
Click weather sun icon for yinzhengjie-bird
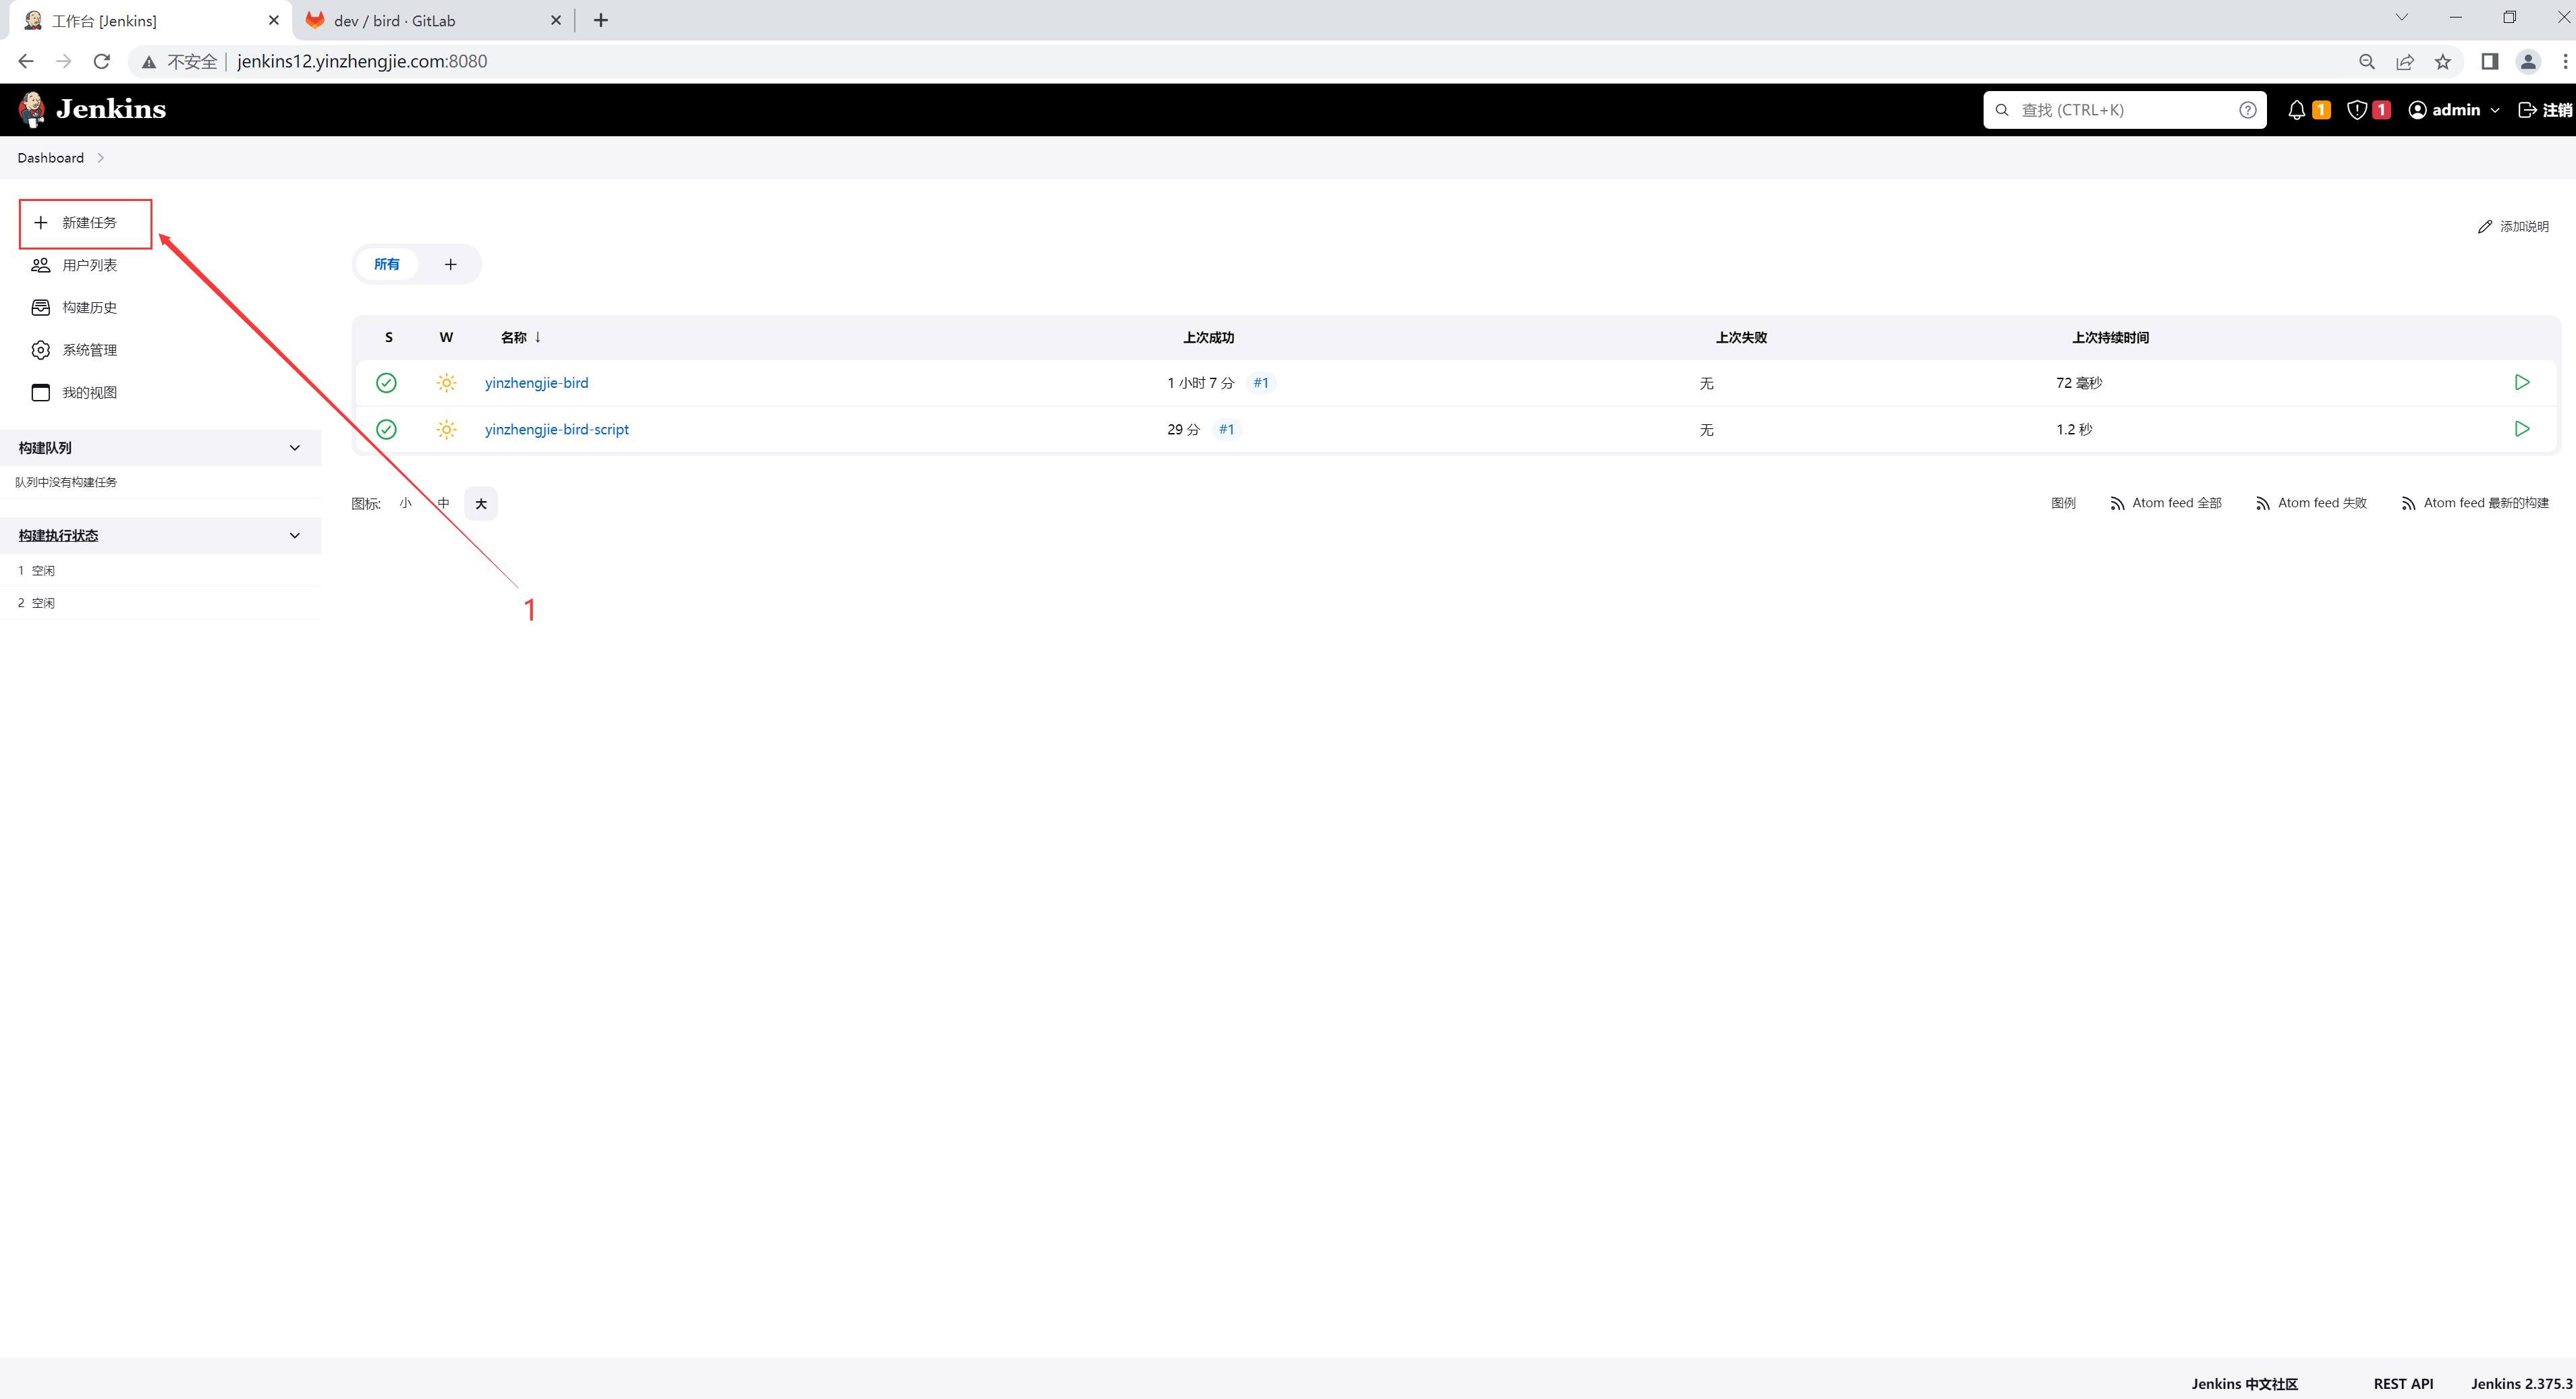(446, 383)
